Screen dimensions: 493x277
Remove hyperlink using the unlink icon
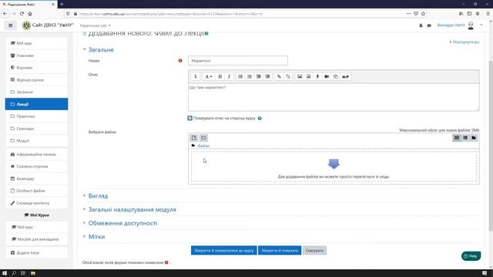[288, 77]
